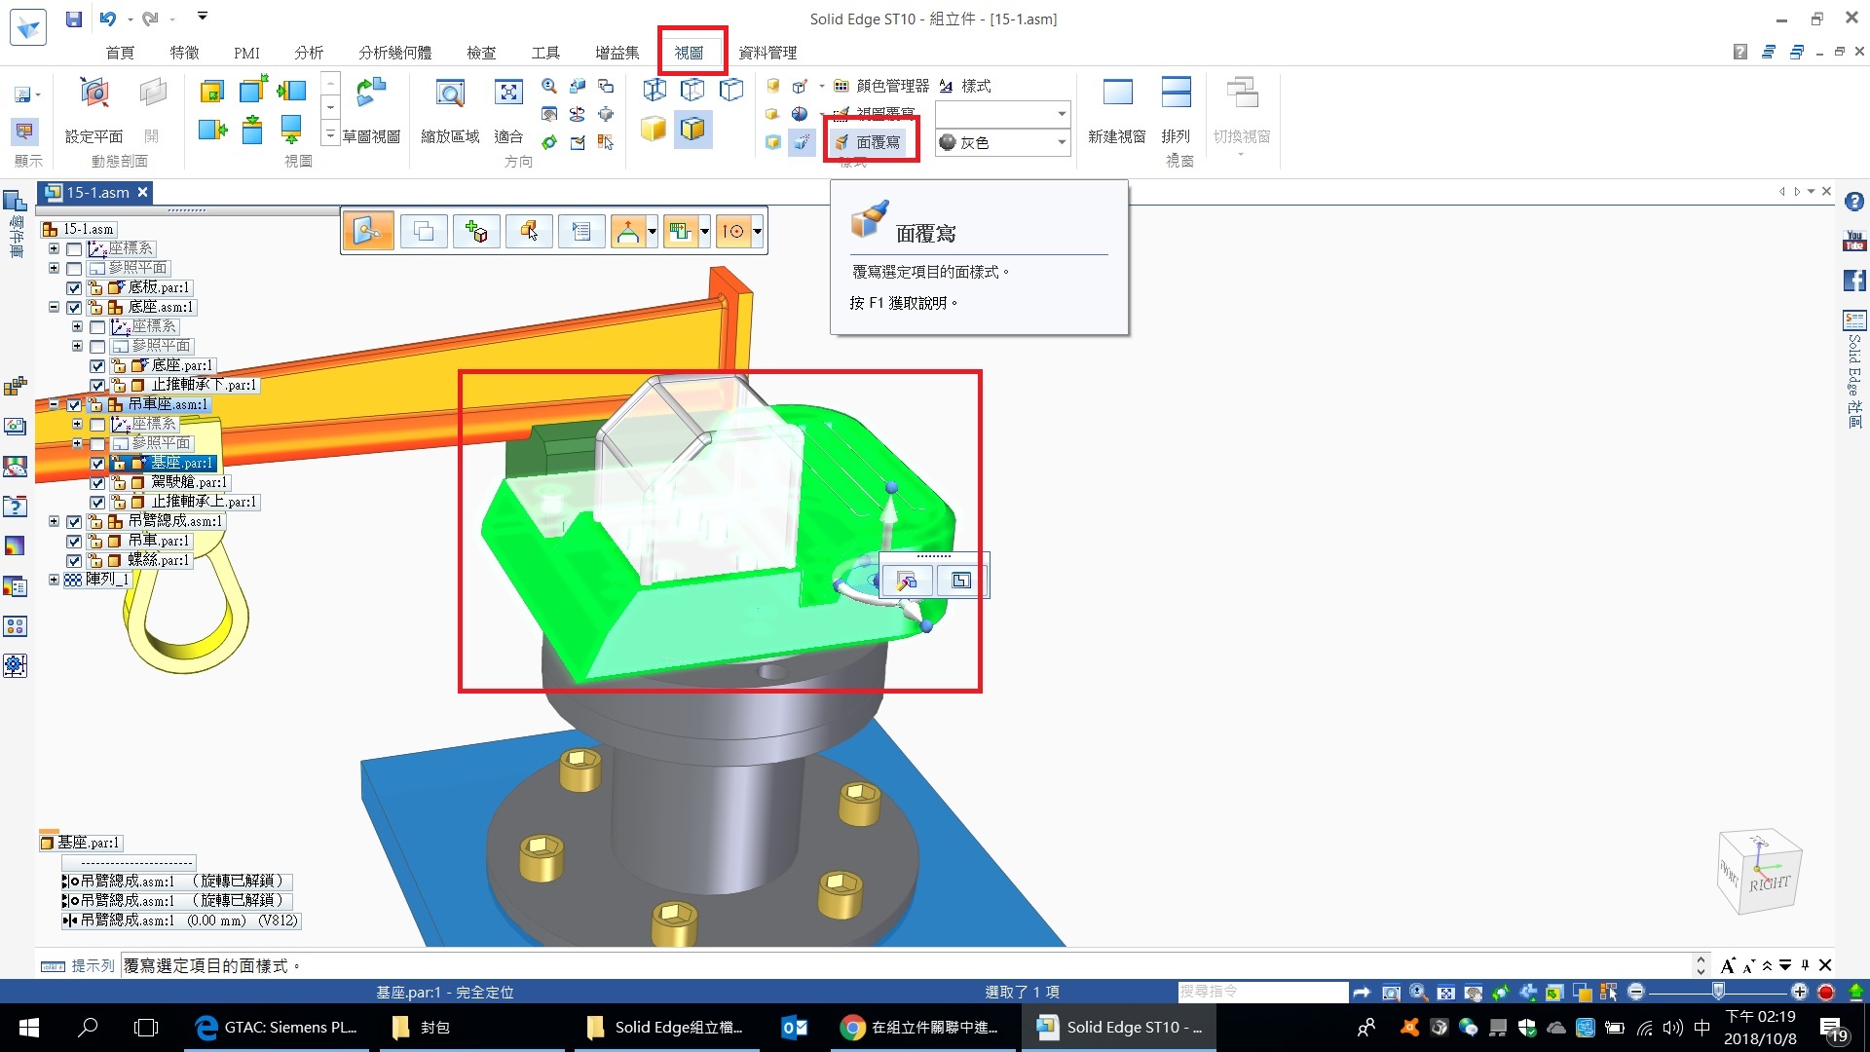Screen dimensions: 1870x1052
Task: Click the Arrange (排列) windows icon
Action: point(1176,93)
